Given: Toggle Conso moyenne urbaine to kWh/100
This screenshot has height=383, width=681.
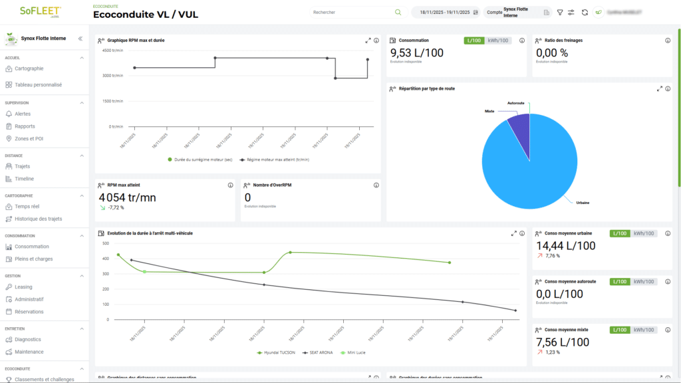Looking at the screenshot, I should [644, 233].
